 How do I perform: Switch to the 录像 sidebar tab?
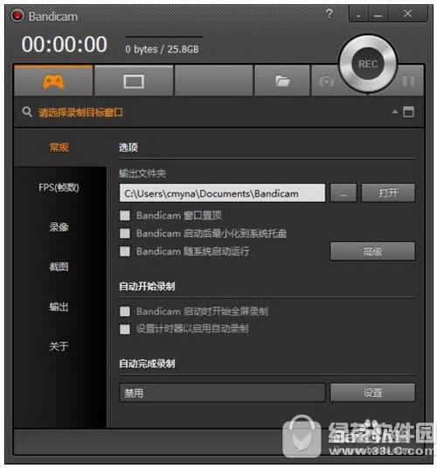pos(59,227)
